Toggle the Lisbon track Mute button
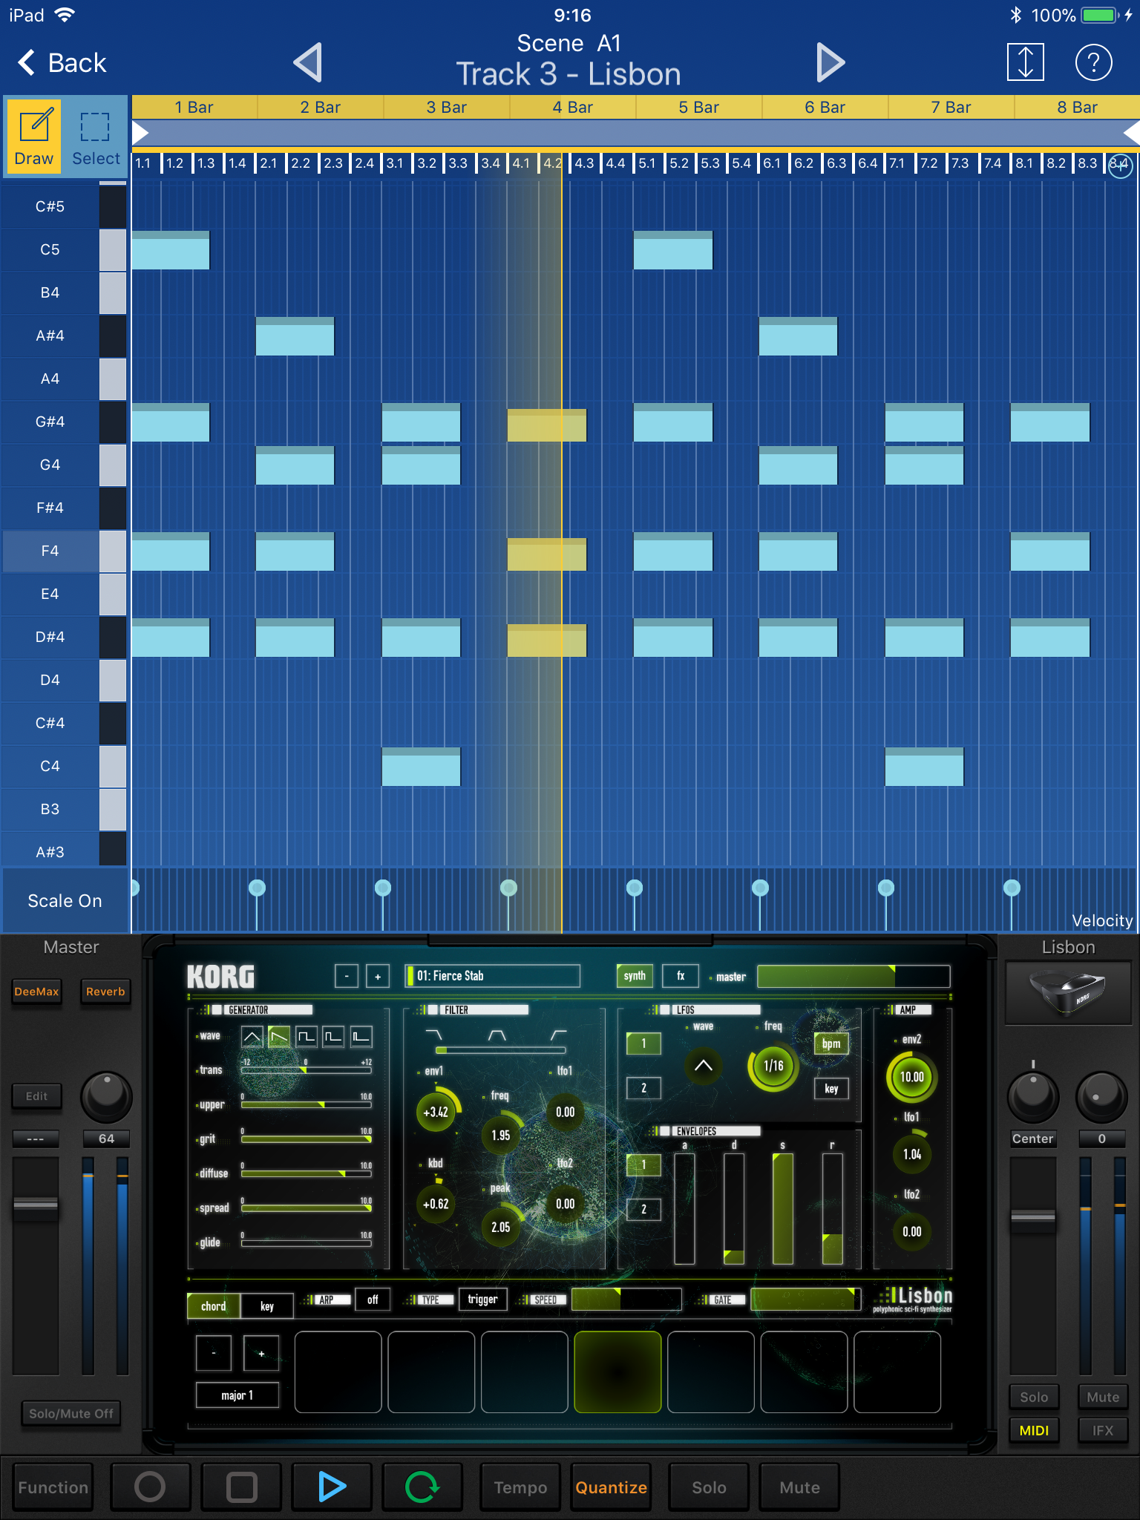The image size is (1140, 1520). tap(1103, 1397)
